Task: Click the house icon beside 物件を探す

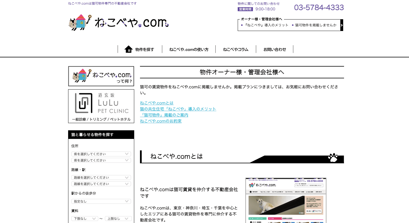Action: (x=128, y=49)
